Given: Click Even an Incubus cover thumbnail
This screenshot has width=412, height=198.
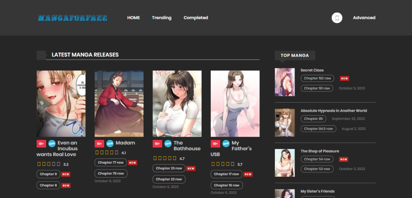Looking at the screenshot, I should point(61,104).
